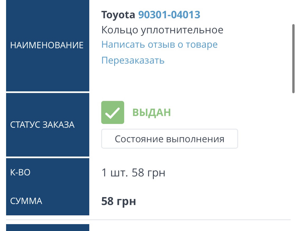Select the product name «Кольцо уплотнительное»
The image size is (297, 231).
[162, 29]
